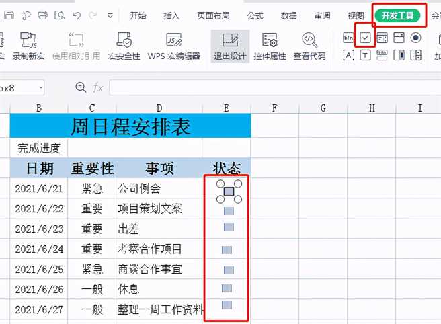Open the 公式 ribbon tab
441x324 pixels.
point(255,15)
